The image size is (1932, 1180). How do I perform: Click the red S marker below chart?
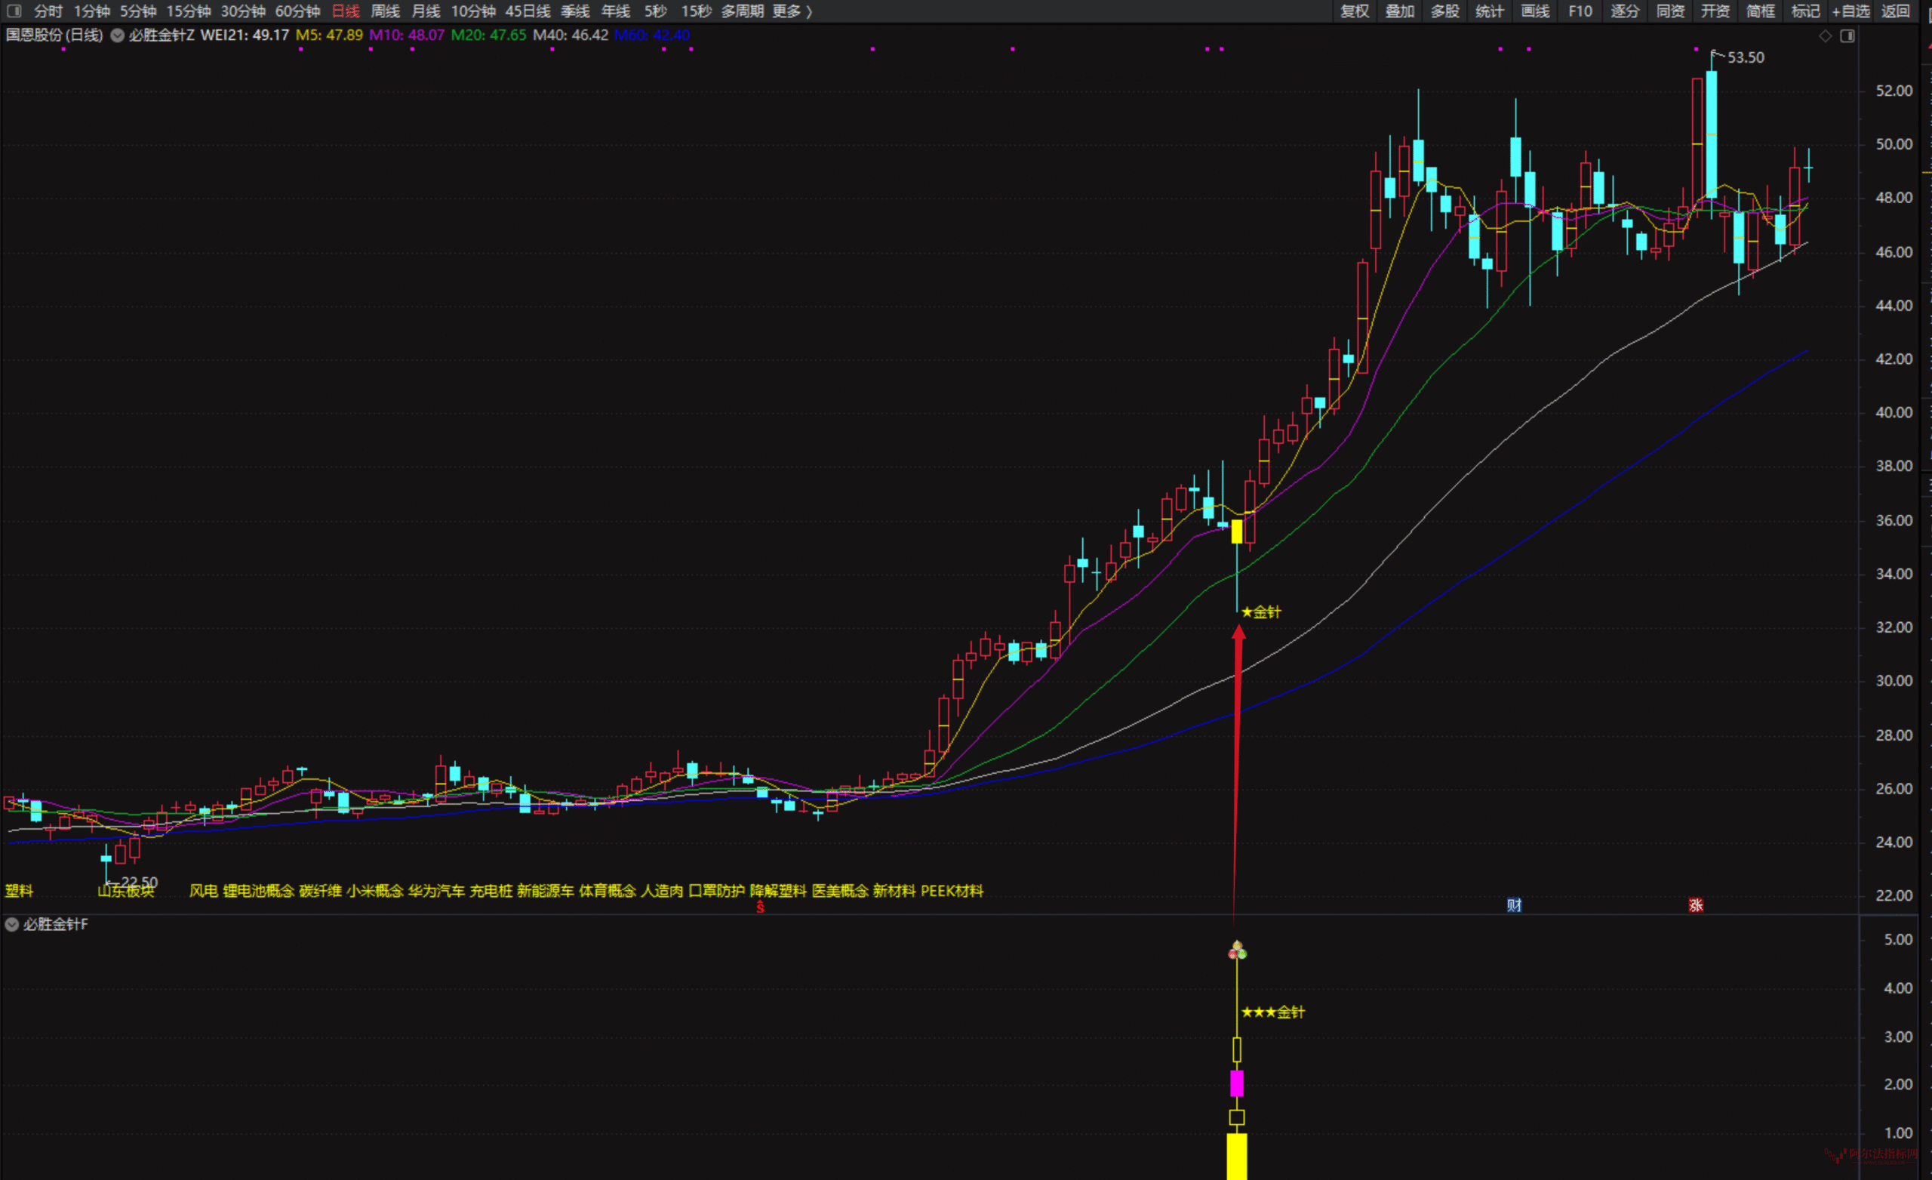(760, 907)
